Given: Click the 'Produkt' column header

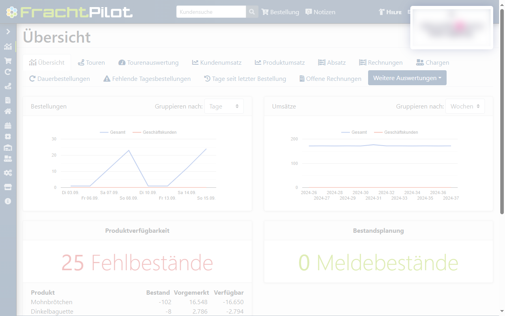Looking at the screenshot, I should pyautogui.click(x=43, y=292).
